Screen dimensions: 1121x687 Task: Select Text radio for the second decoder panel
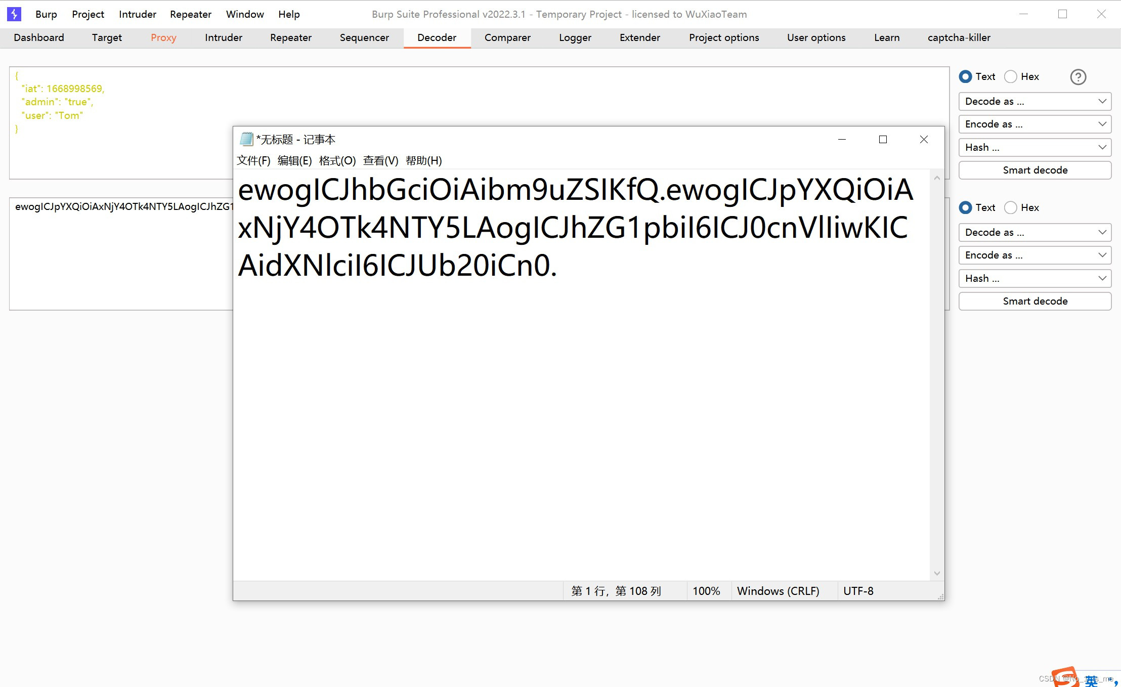[965, 207]
